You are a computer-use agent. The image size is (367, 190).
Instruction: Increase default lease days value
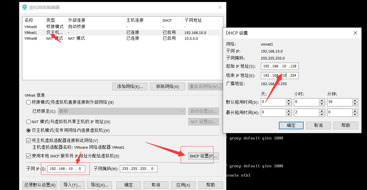[289, 101]
